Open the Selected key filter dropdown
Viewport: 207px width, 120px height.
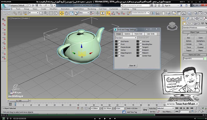coord(166,108)
